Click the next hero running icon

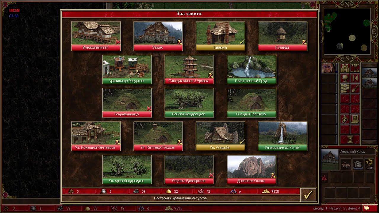coord(345,119)
